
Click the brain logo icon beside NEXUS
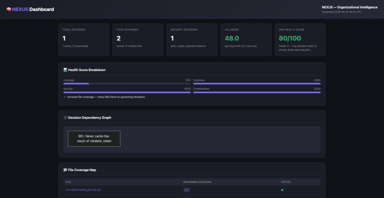(x=9, y=10)
